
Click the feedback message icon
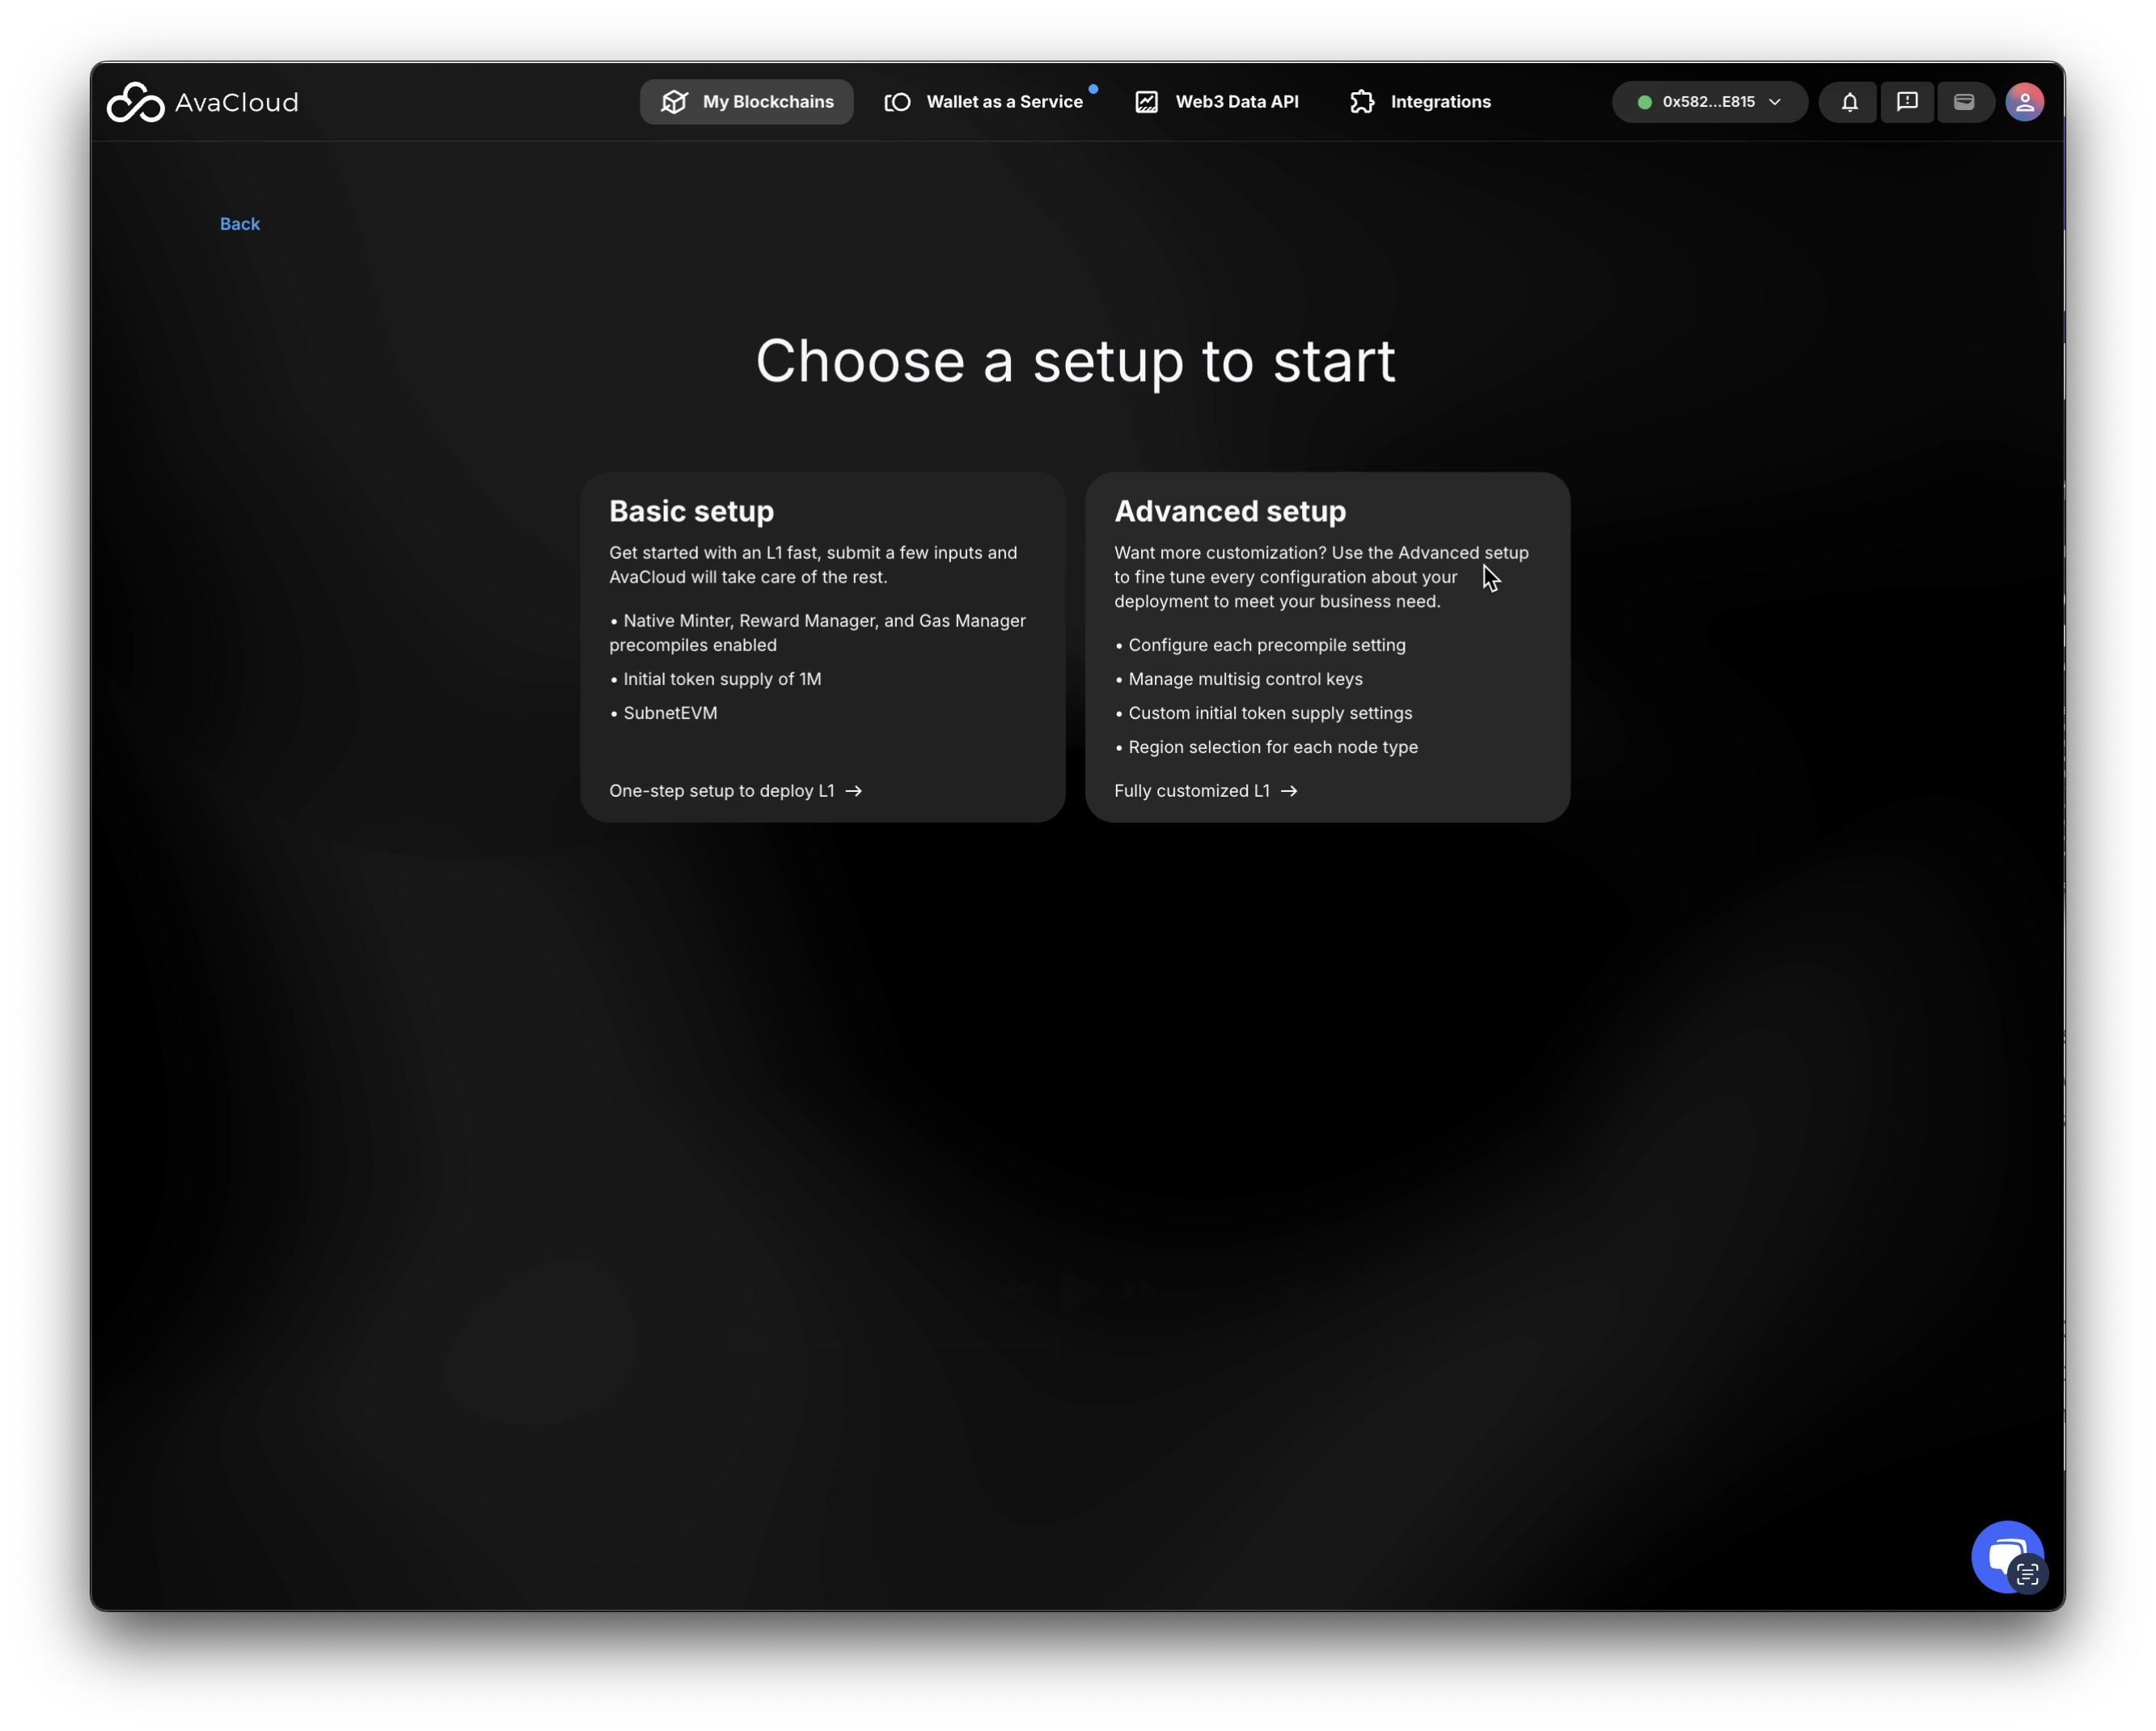[1907, 102]
